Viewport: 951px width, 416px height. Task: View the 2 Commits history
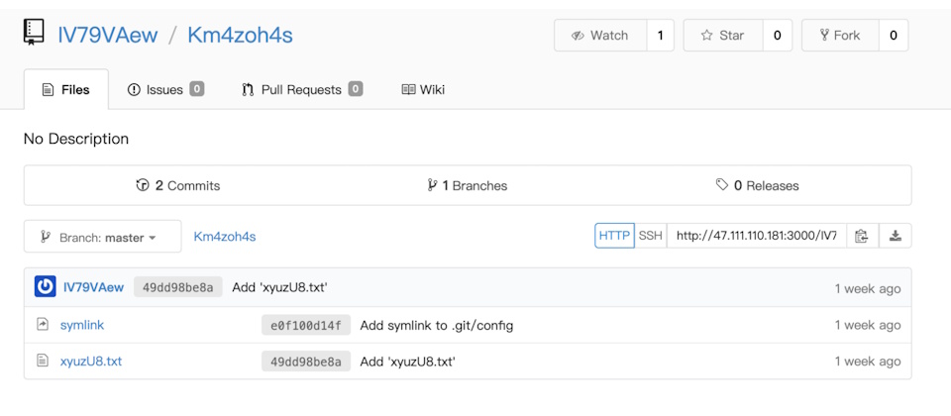(x=178, y=185)
